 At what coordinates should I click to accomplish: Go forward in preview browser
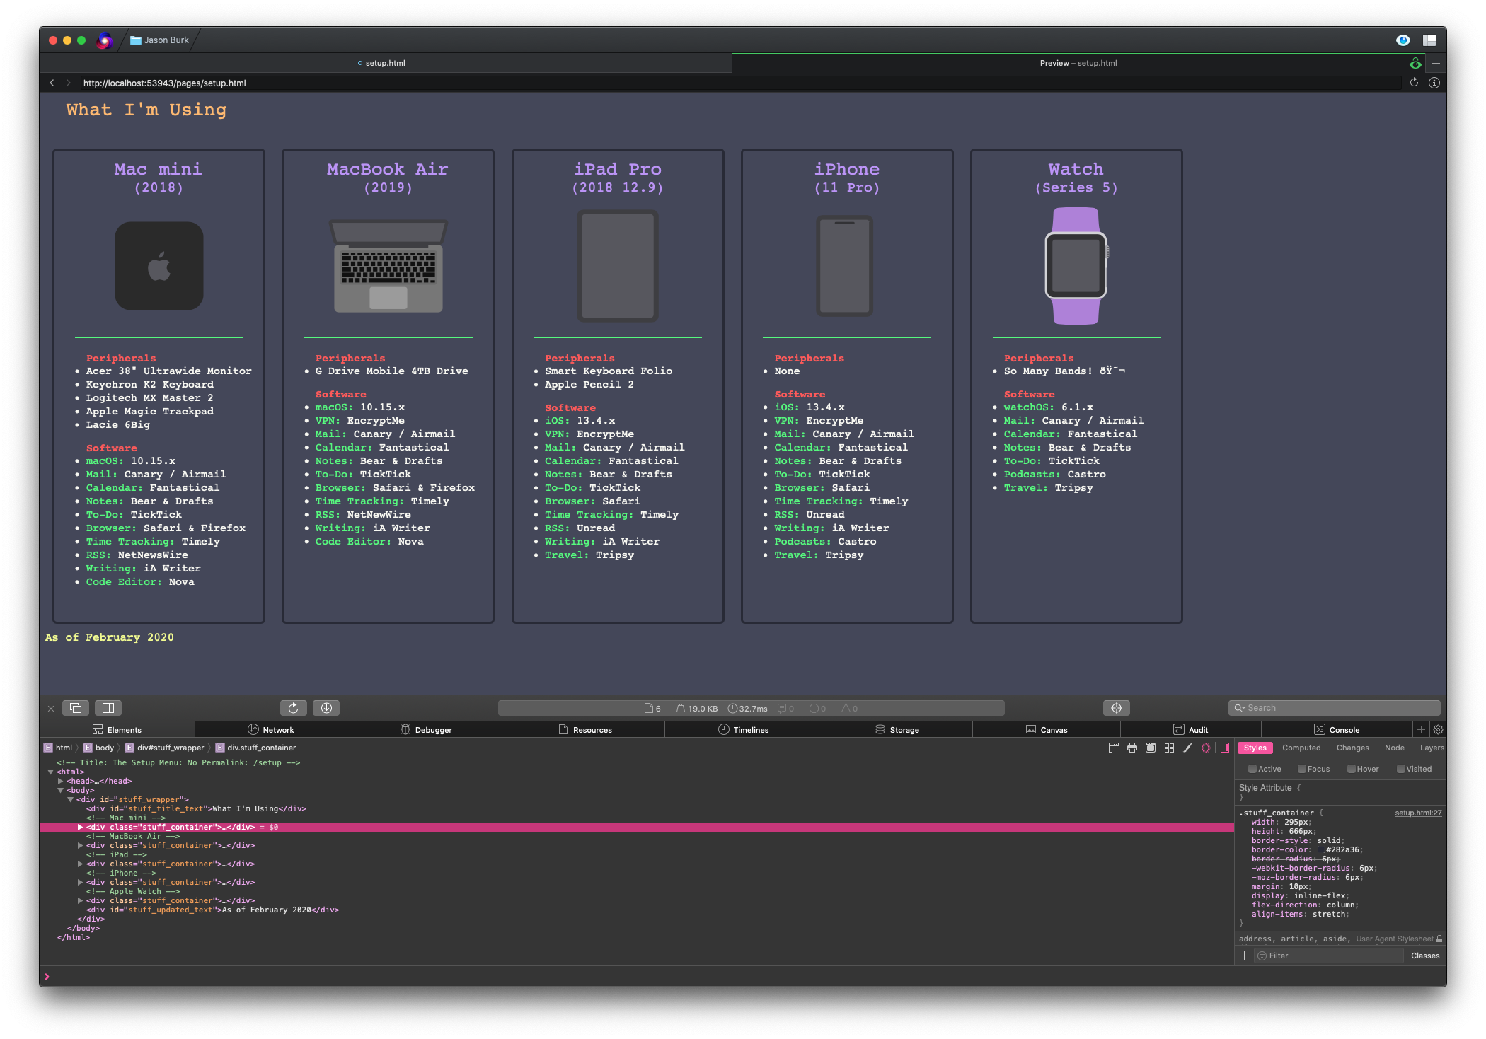[x=68, y=83]
